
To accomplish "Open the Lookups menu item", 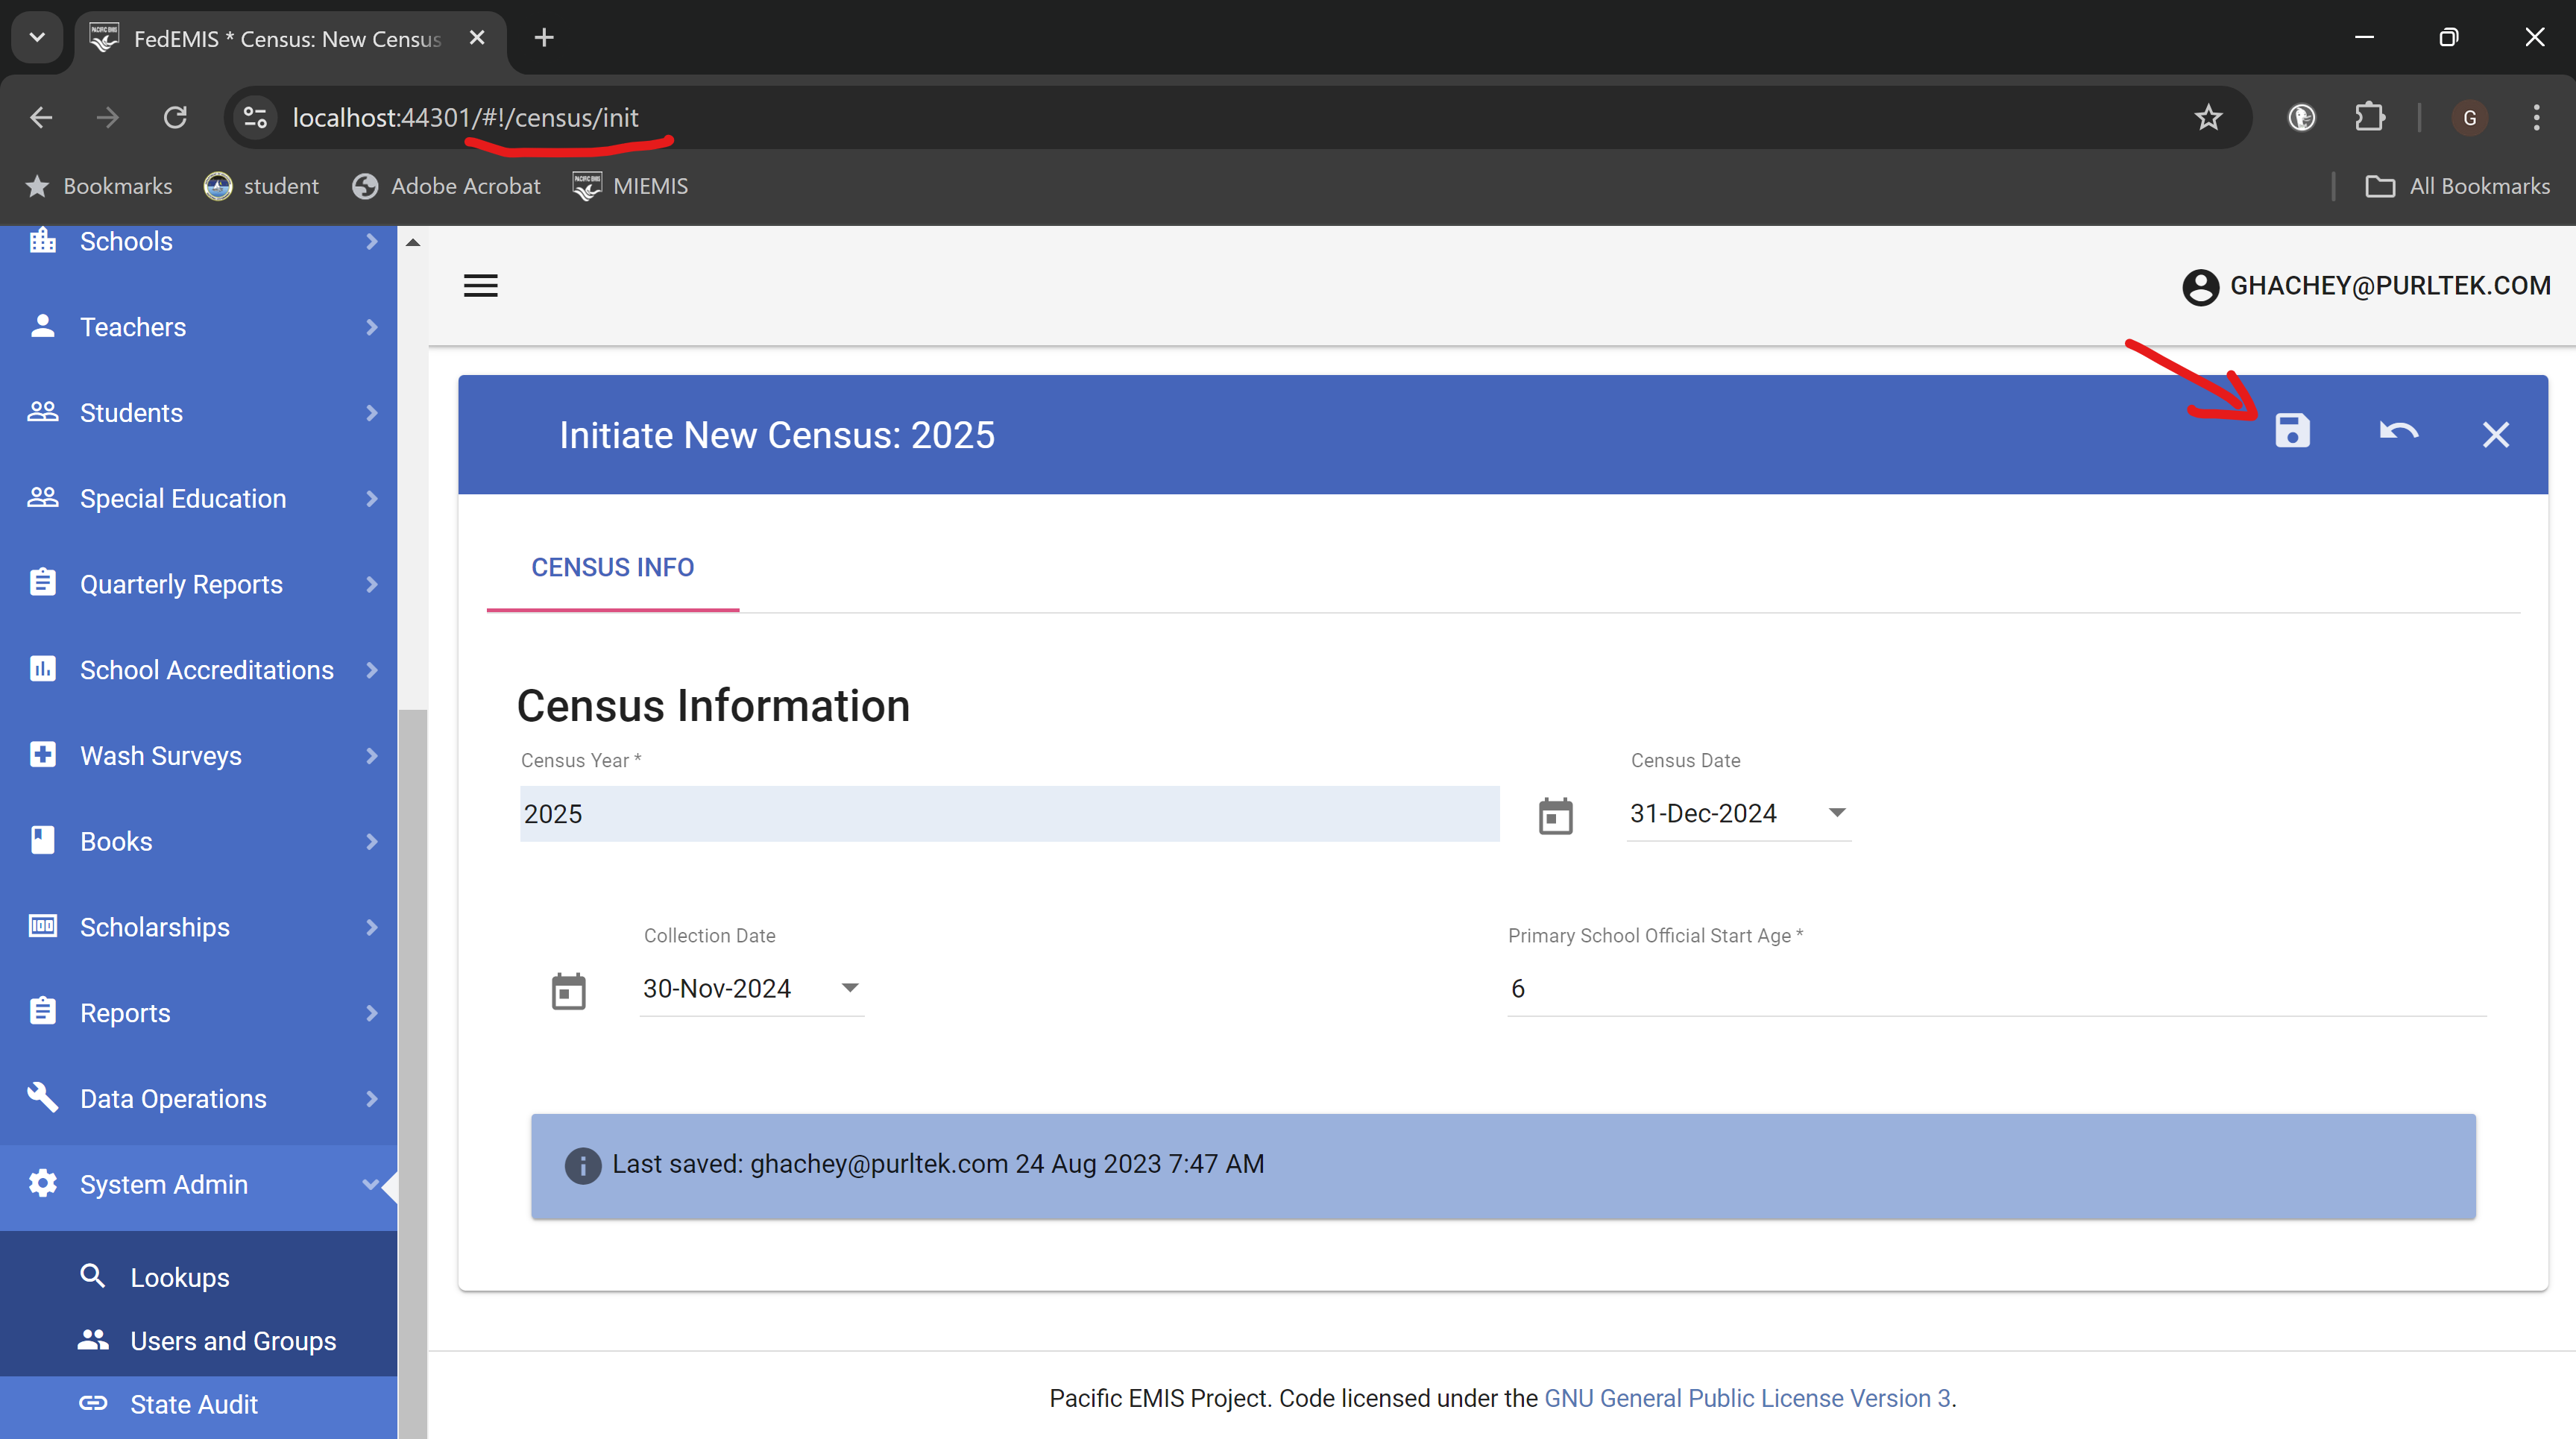I will point(180,1278).
